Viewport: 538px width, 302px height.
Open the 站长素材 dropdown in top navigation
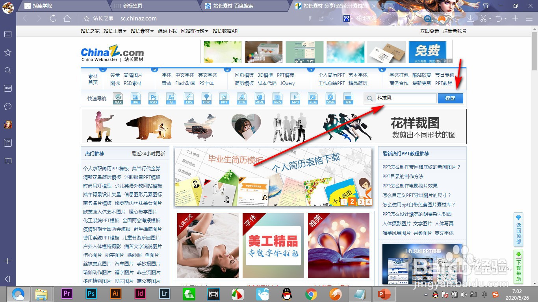coord(142,31)
